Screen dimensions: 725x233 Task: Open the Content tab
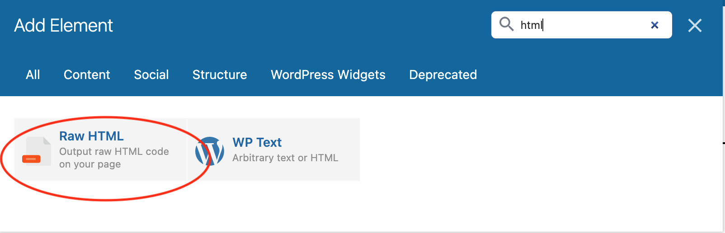click(x=87, y=75)
